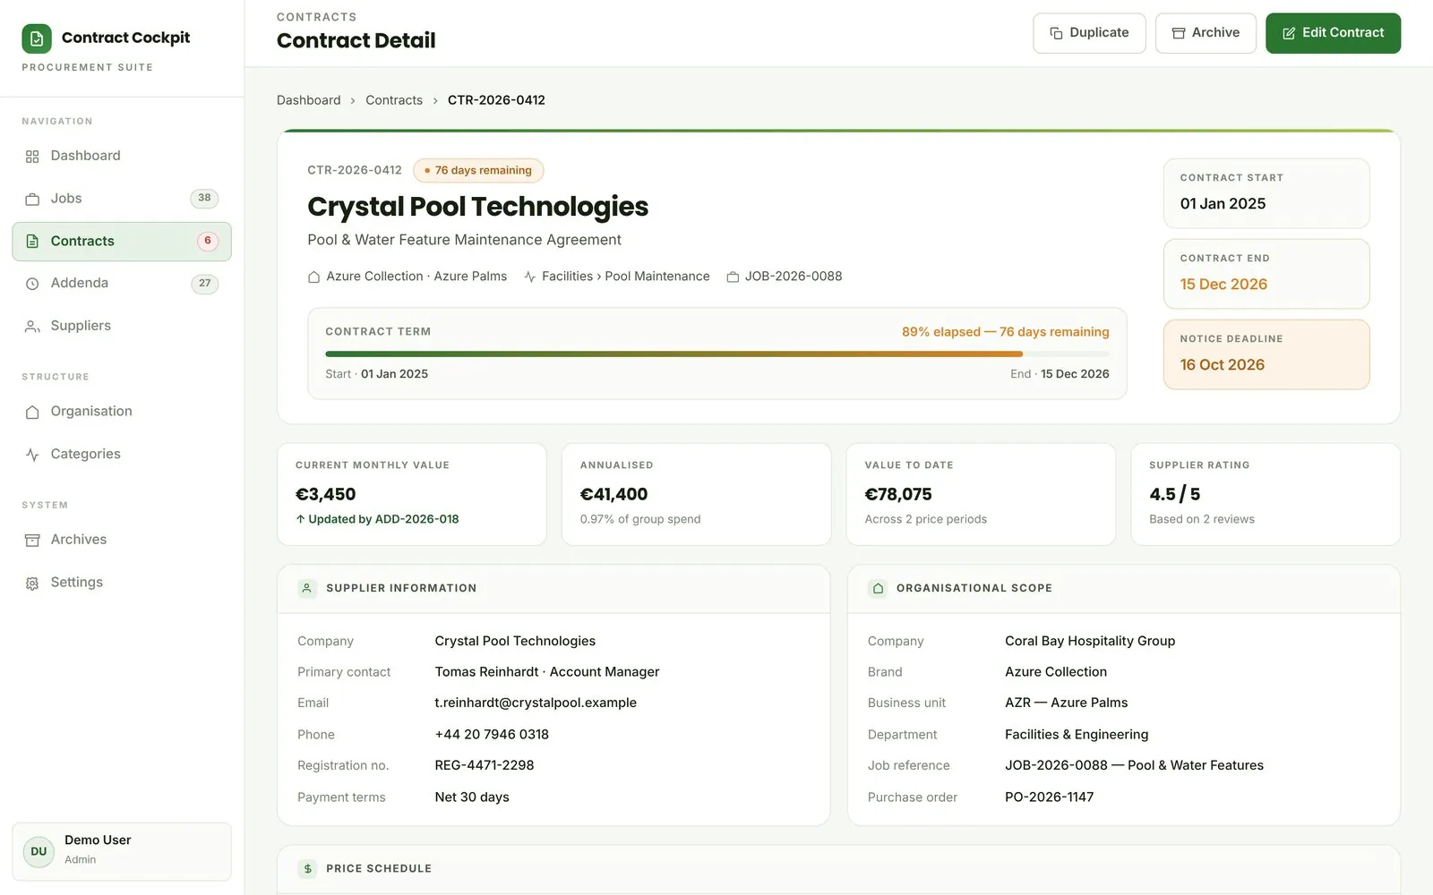Navigate to the Suppliers page
Viewport: 1433px width, 895px height.
pyautogui.click(x=122, y=327)
